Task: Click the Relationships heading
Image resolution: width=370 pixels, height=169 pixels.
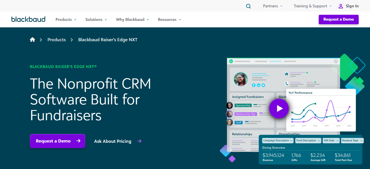Action: 242,134
